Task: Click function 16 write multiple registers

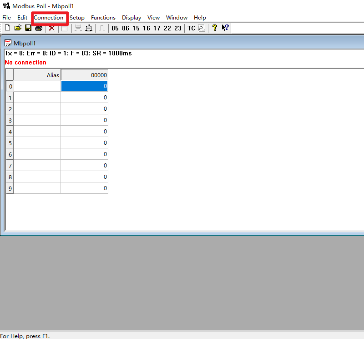Action: pos(146,28)
